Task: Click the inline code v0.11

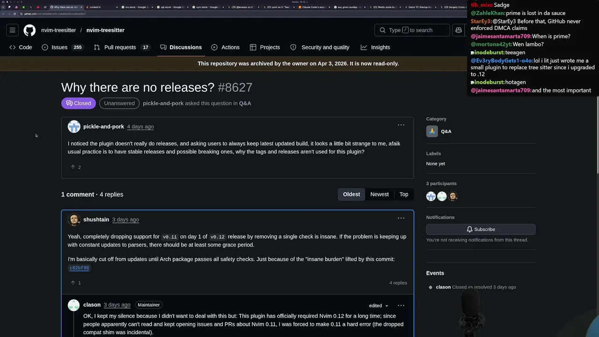Action: click(x=170, y=237)
